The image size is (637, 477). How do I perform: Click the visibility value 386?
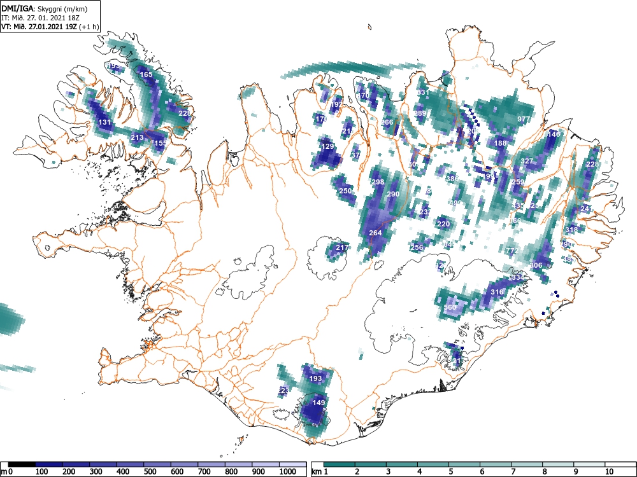coord(452,179)
